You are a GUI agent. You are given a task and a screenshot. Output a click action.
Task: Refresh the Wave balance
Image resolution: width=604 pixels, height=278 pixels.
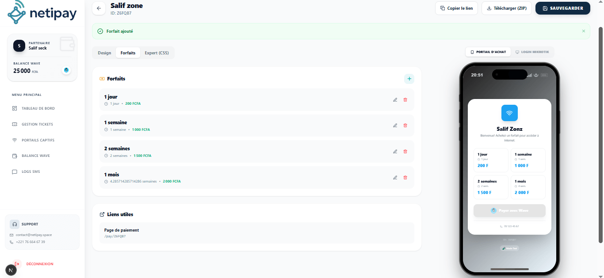[x=66, y=70]
